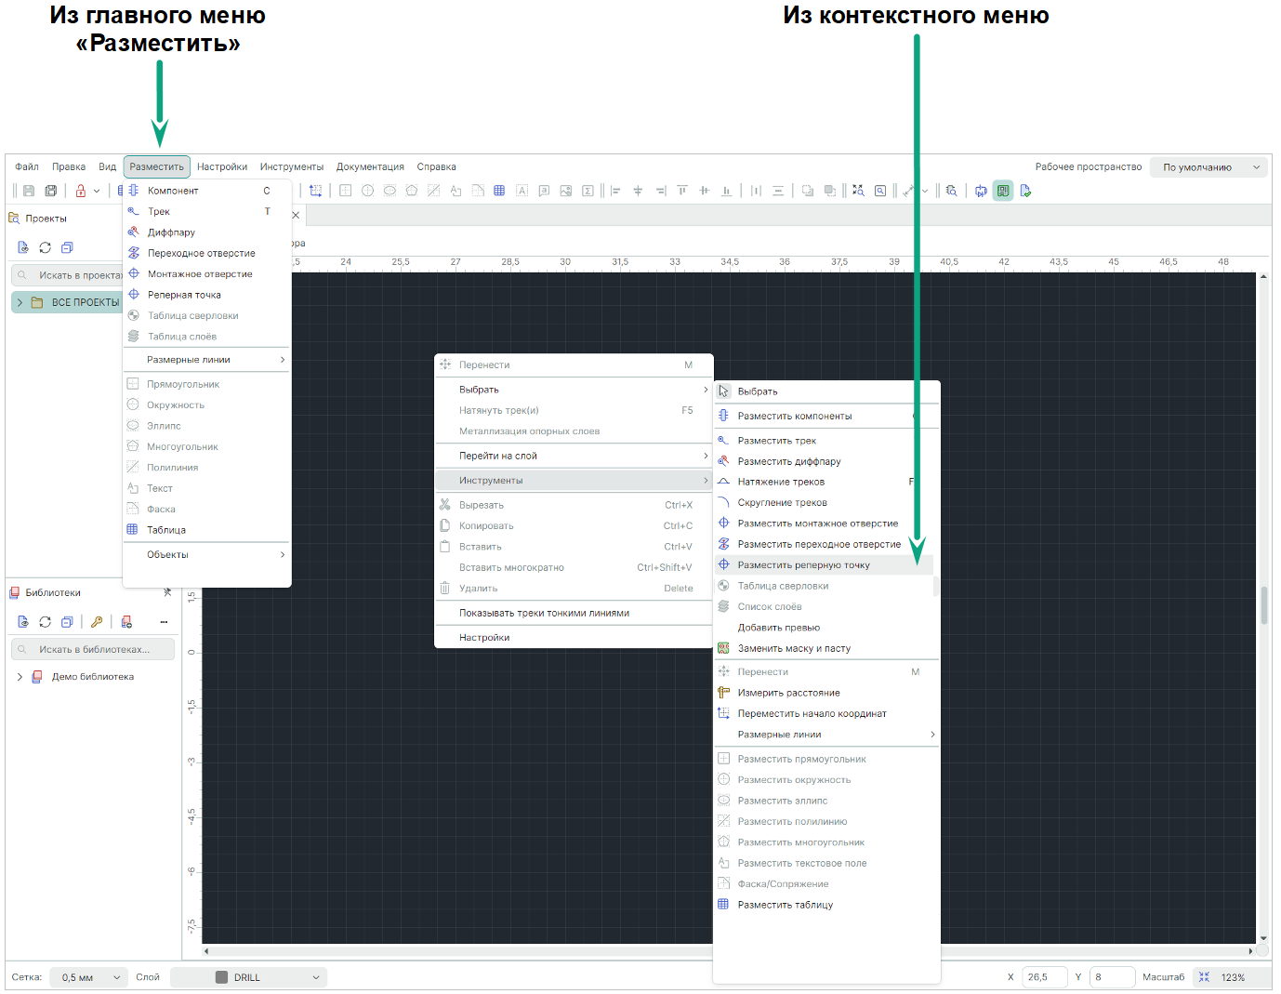Viewport: 1281px width, 994px height.
Task: Click the search field Искать в библиотеках
Action: 93,649
